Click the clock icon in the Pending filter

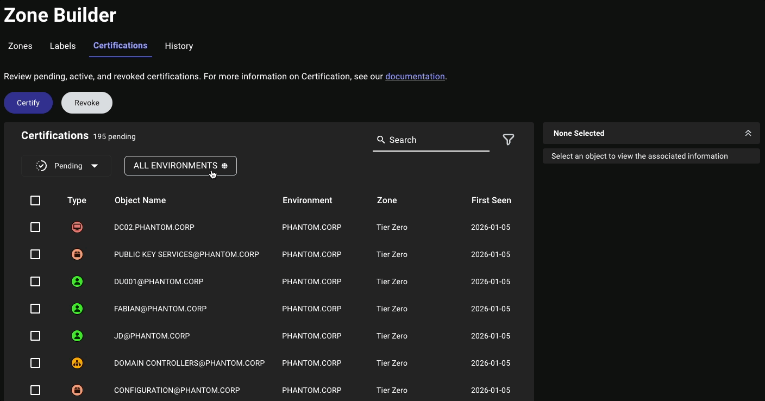coord(41,165)
